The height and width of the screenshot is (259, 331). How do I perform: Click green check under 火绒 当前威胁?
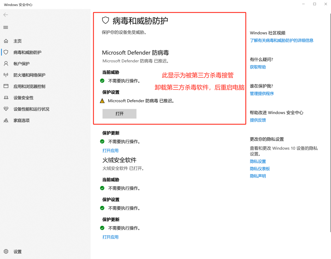coord(102,188)
